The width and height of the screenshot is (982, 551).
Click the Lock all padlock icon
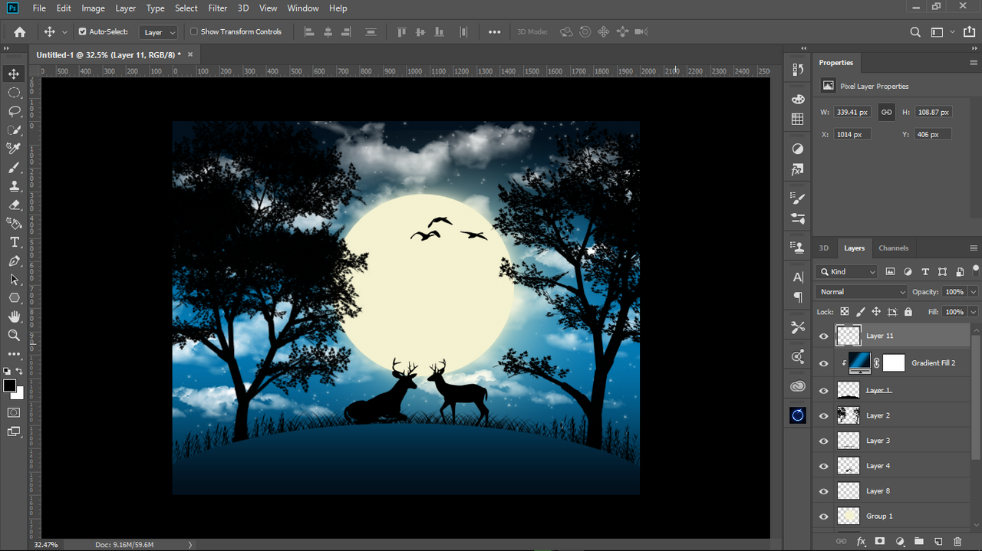click(x=908, y=312)
